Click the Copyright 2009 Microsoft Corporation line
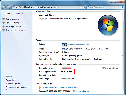 pyautogui.click(x=64, y=19)
